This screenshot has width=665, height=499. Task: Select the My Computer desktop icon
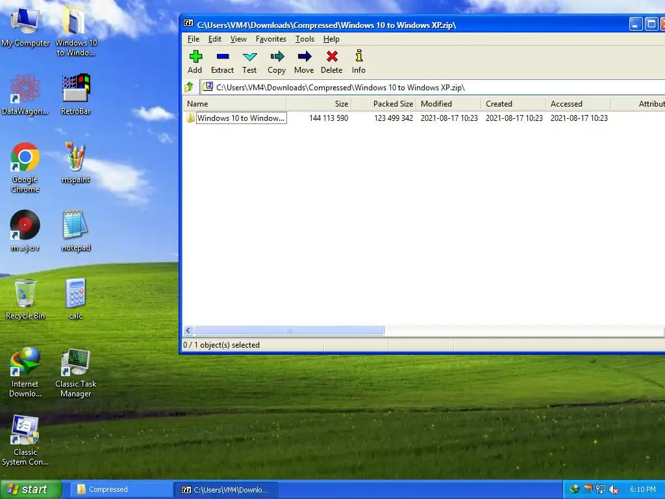pos(25,28)
